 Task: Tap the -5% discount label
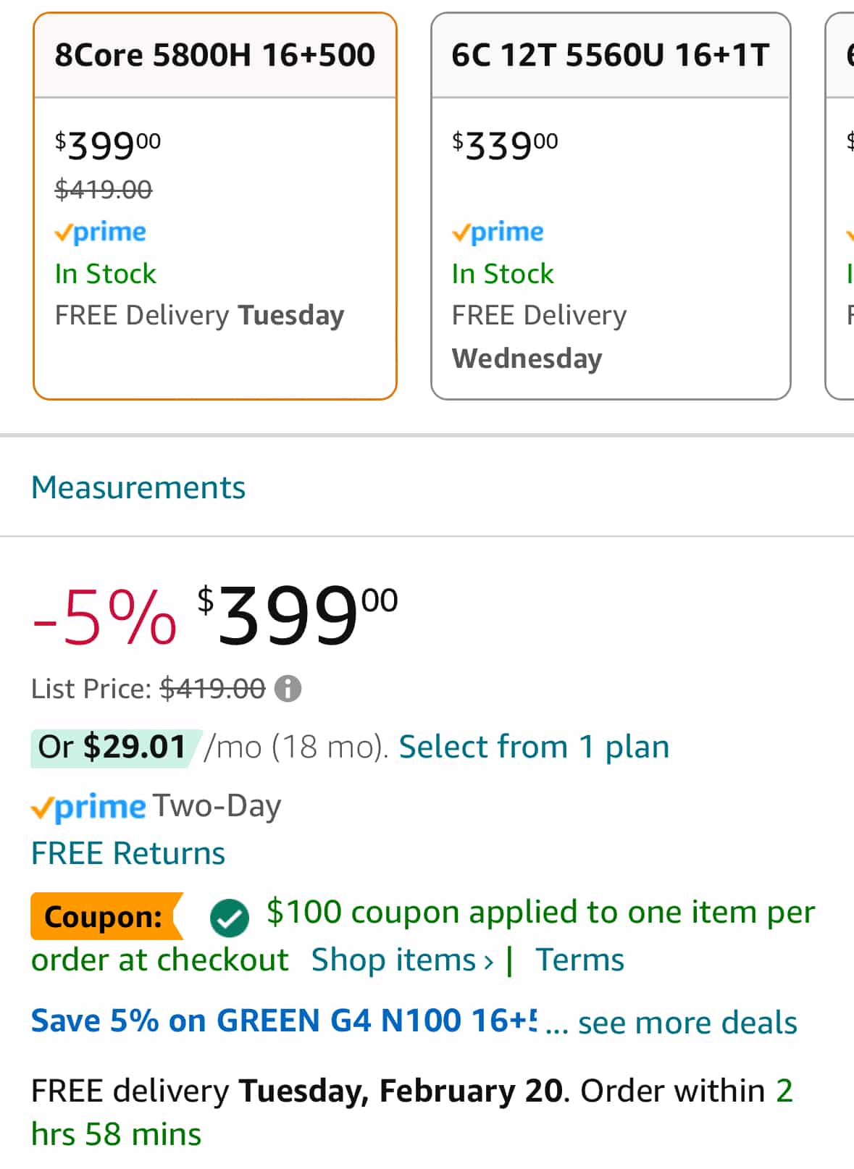coord(104,618)
